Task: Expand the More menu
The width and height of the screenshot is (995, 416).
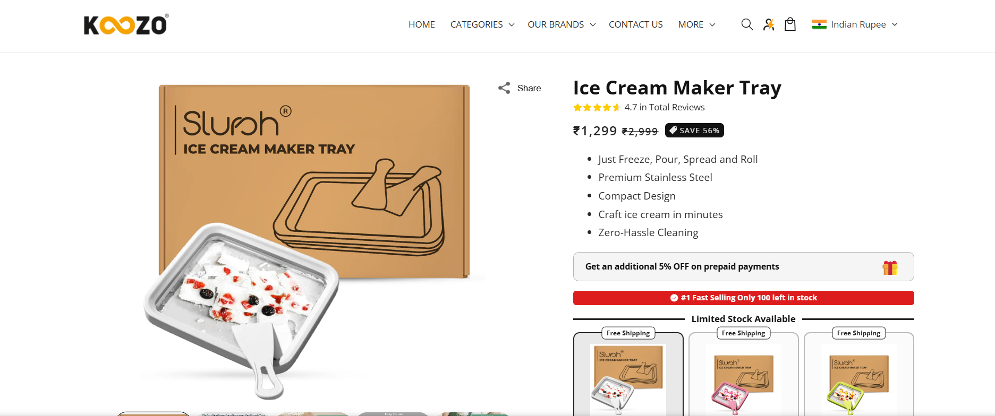Action: click(x=697, y=24)
